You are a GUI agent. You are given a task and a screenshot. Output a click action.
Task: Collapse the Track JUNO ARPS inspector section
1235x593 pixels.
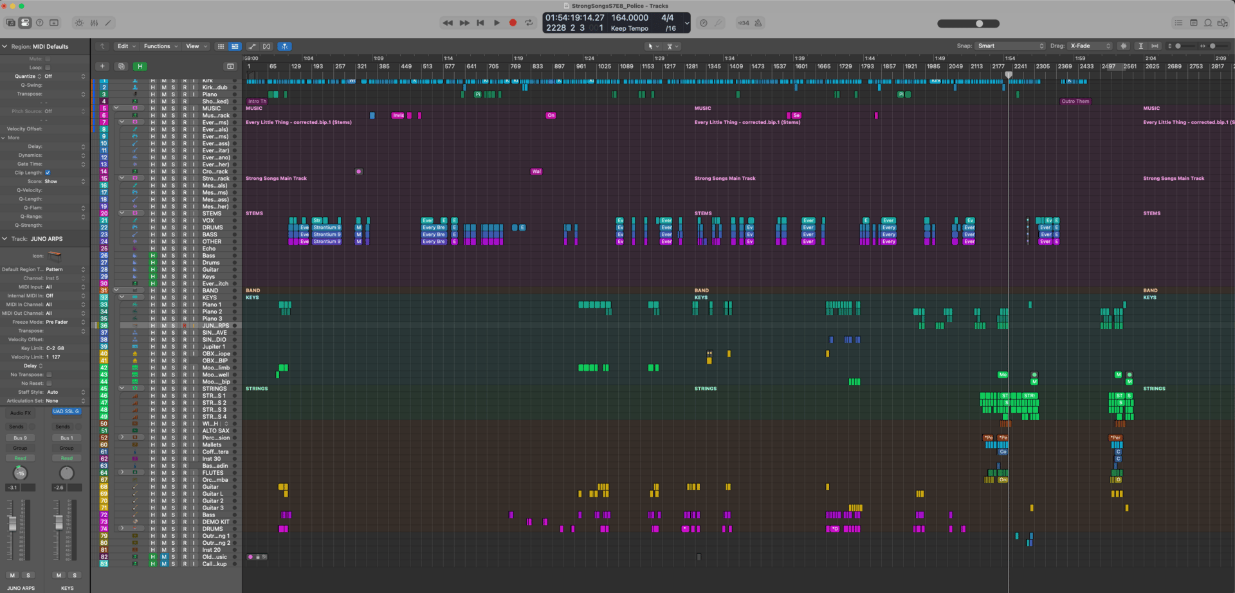tap(5, 239)
